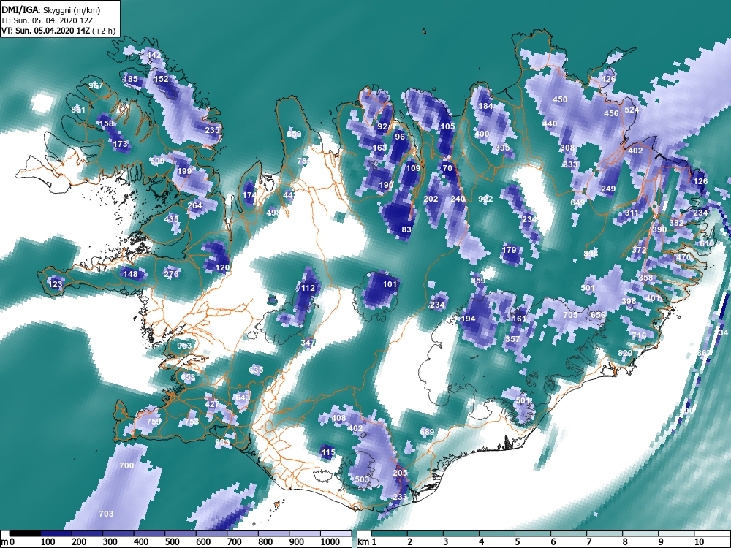731x548 pixels.
Task: Click the visibility value 70 on the map
Action: click(447, 168)
